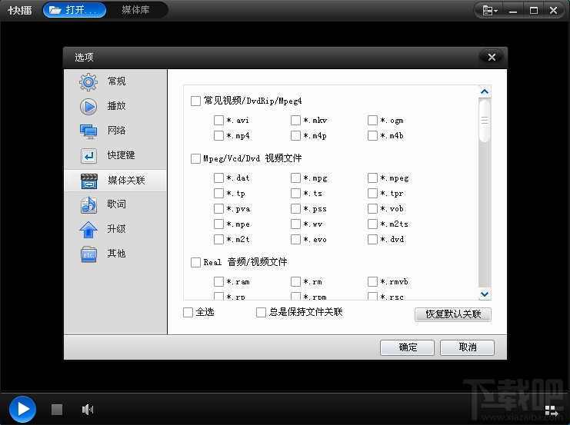Close the 选项 options dialog

pyautogui.click(x=492, y=57)
